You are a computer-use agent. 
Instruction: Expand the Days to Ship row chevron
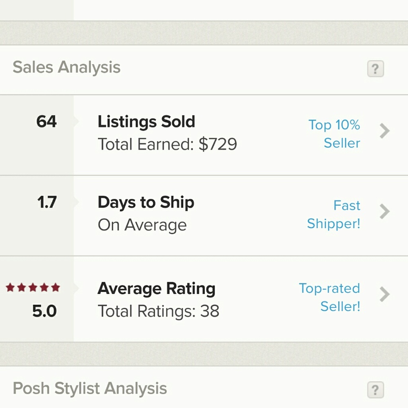(384, 212)
